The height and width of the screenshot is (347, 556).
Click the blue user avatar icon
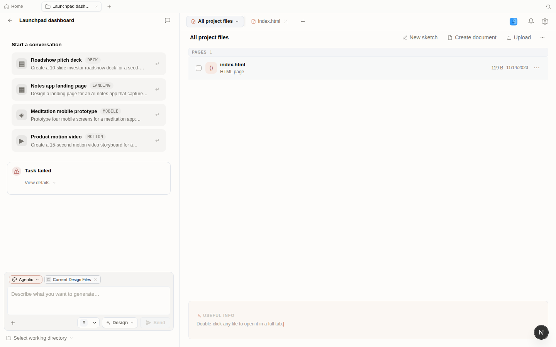pyautogui.click(x=514, y=22)
